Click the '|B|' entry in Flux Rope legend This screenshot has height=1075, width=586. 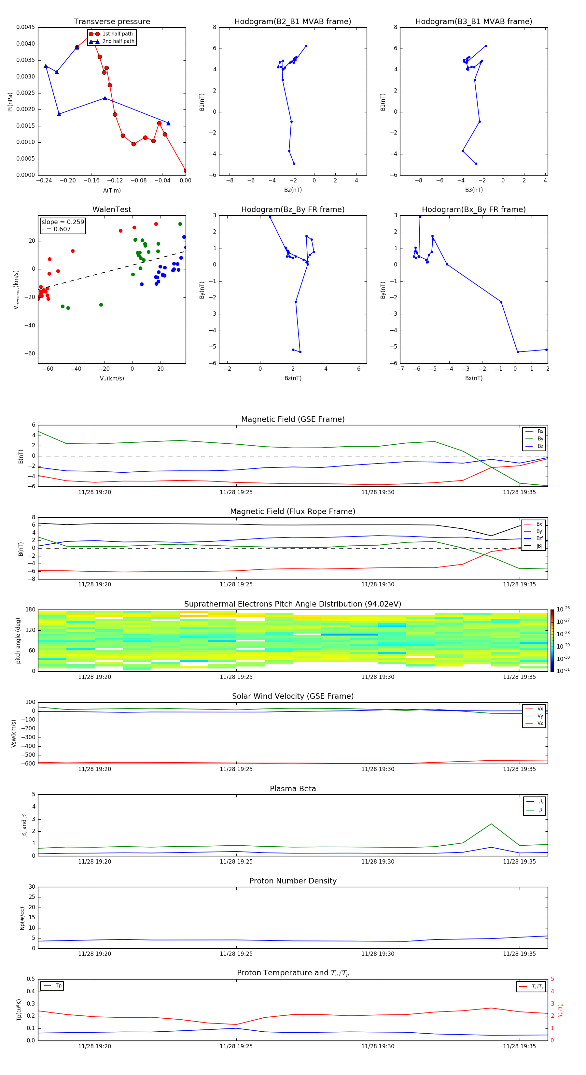click(534, 546)
